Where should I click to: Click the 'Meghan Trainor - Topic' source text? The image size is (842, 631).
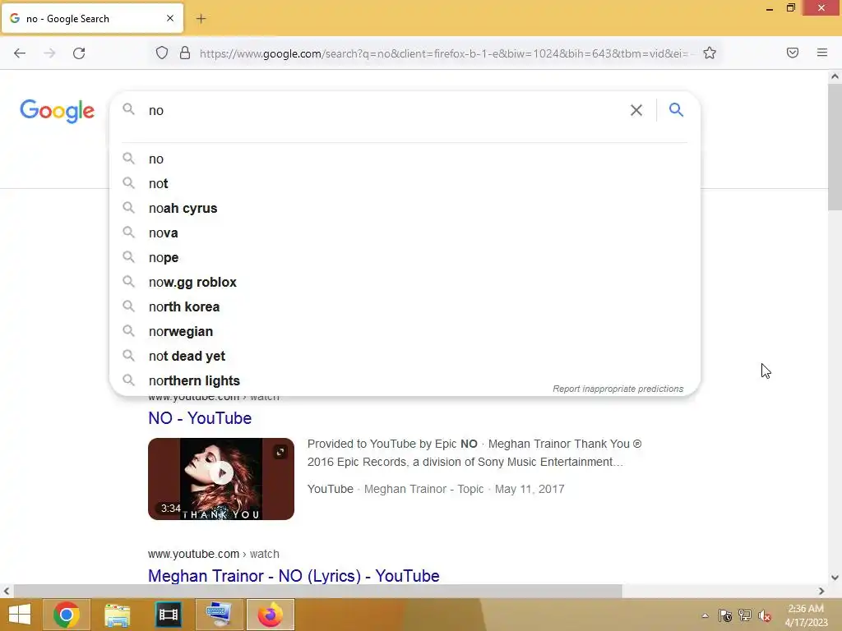pos(423,489)
